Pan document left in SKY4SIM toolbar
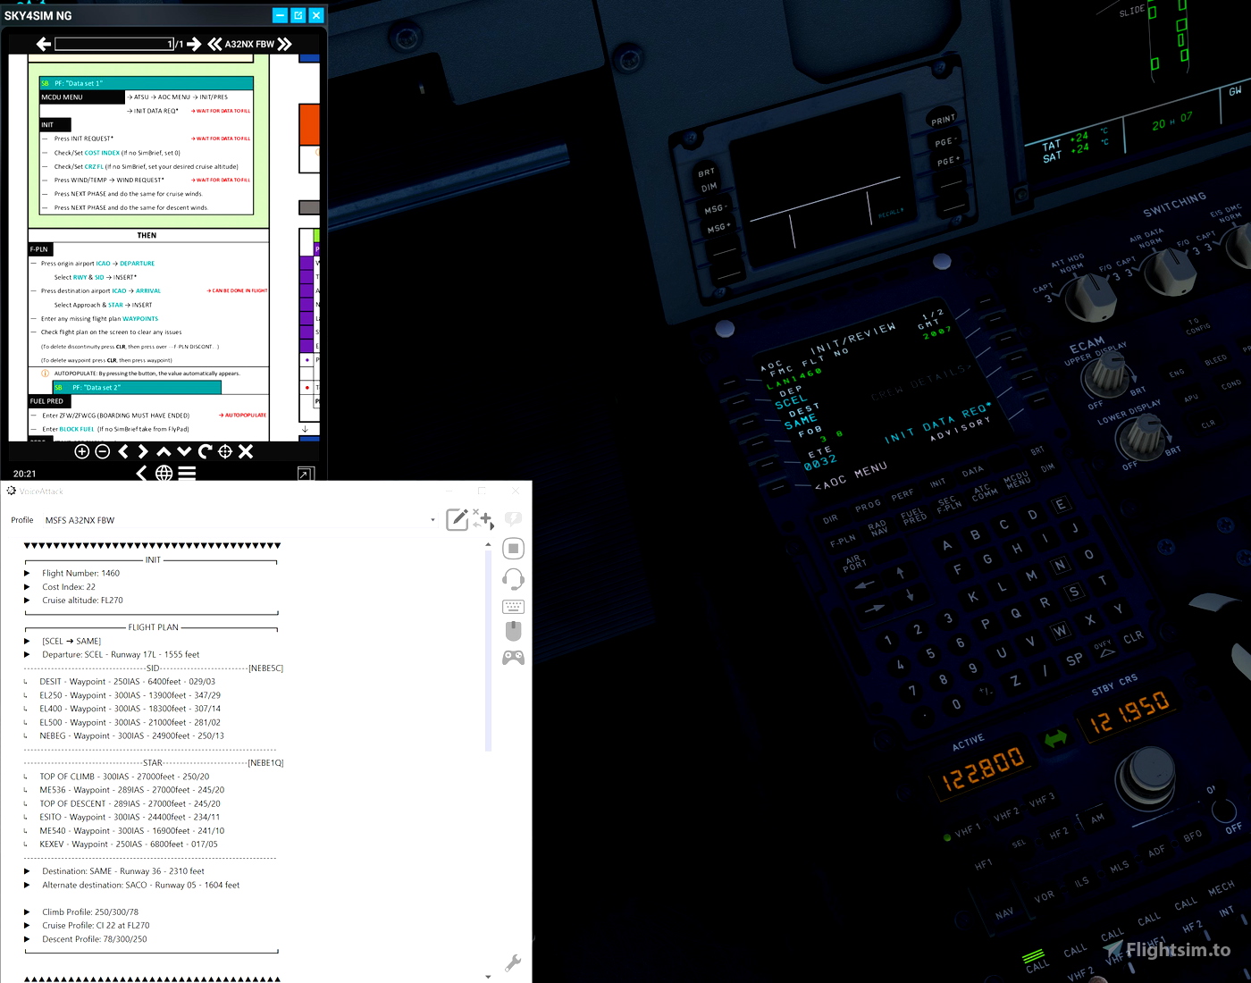The width and height of the screenshot is (1251, 983). [123, 451]
